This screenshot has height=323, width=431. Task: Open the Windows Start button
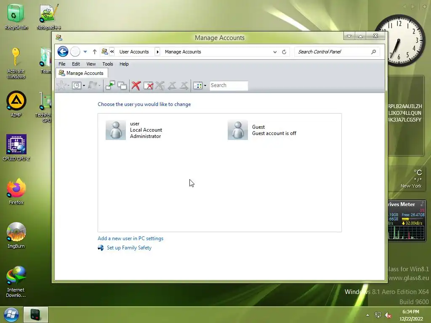tap(11, 315)
